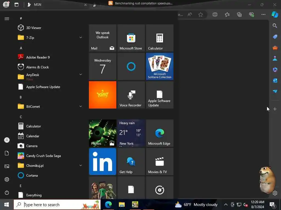Open the Voice Recorder tile
The image size is (281, 210).
point(131,95)
